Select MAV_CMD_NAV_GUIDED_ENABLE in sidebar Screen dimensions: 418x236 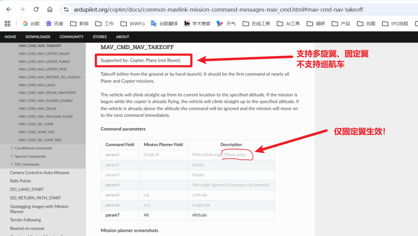click(x=46, y=101)
